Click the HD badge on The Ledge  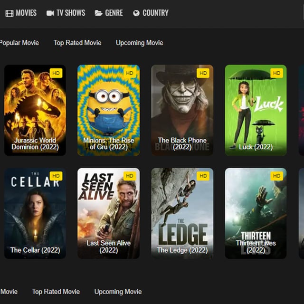(203, 176)
